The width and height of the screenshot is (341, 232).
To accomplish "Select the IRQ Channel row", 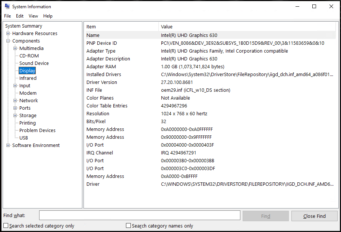I will pyautogui.click(x=211, y=153).
